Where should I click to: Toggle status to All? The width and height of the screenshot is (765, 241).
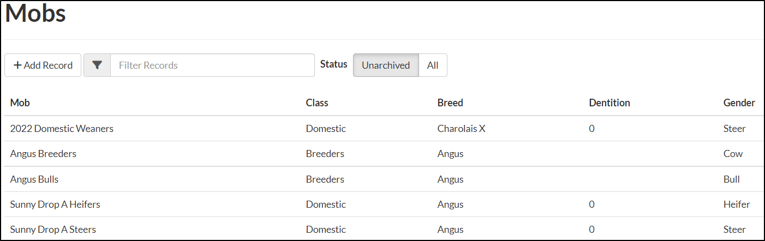pos(433,65)
